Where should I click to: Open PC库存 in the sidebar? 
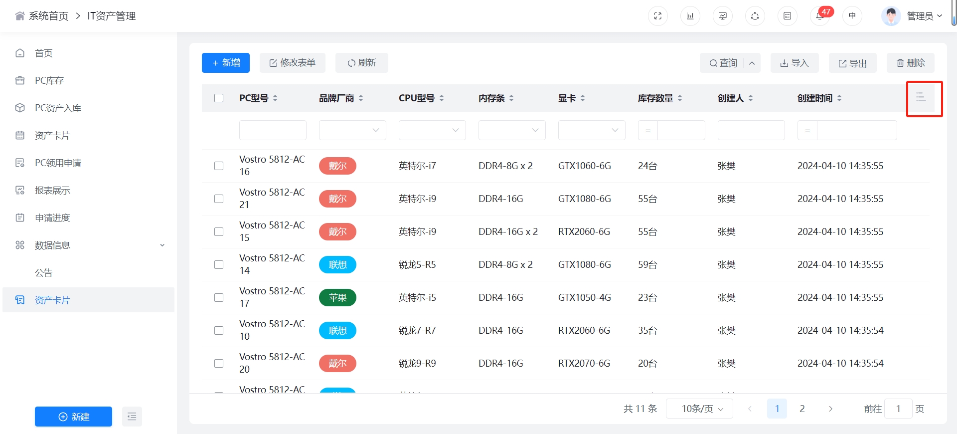click(x=89, y=80)
